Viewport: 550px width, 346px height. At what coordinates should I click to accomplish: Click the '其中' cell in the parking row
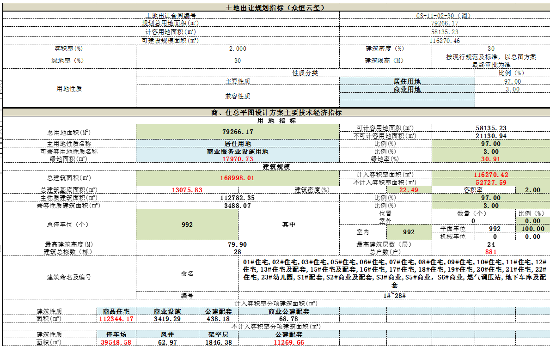click(x=289, y=225)
